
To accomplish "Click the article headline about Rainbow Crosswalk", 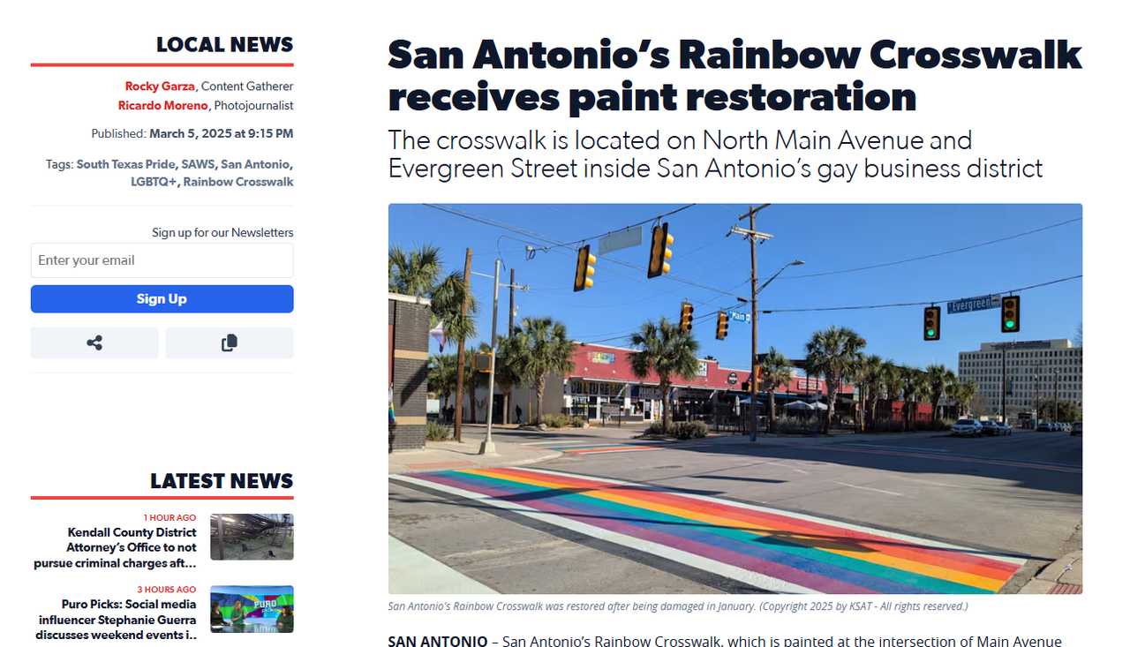I will tap(734, 76).
